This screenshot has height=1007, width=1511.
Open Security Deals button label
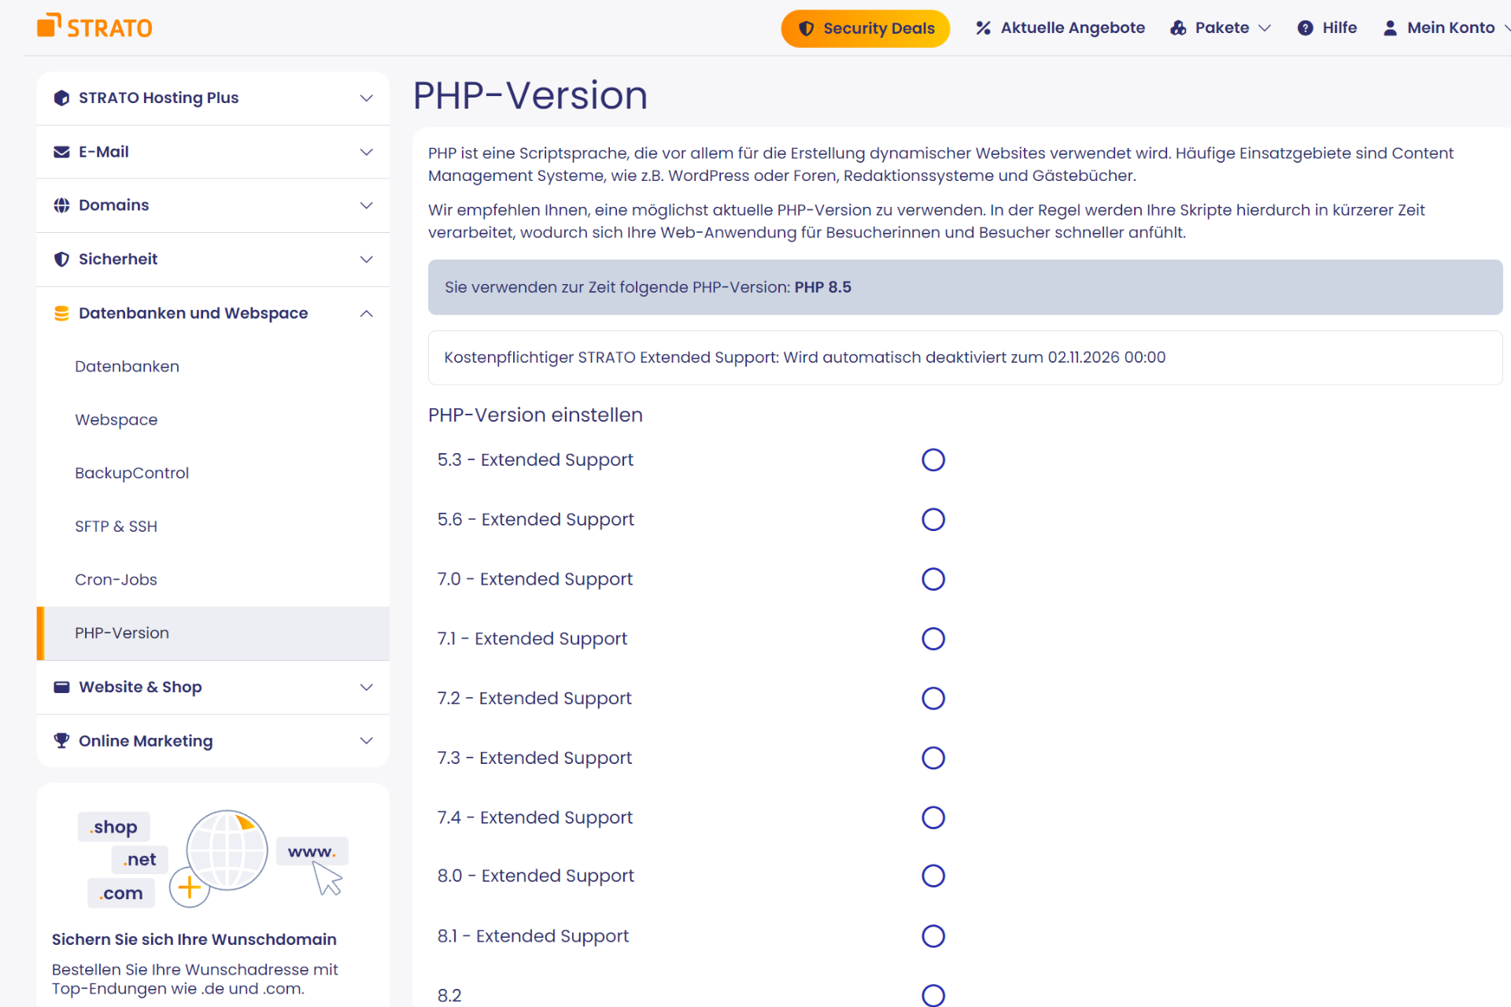(879, 28)
